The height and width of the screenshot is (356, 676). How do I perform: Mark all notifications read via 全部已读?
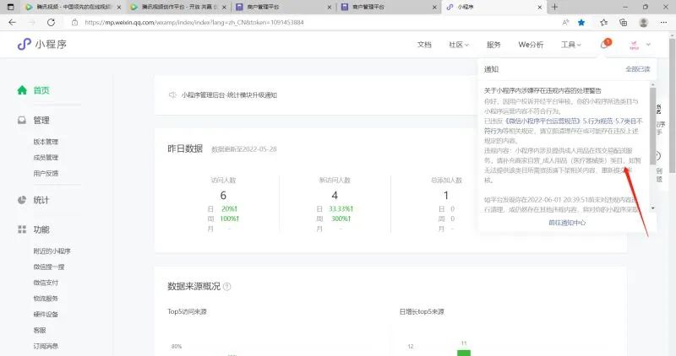(x=638, y=69)
